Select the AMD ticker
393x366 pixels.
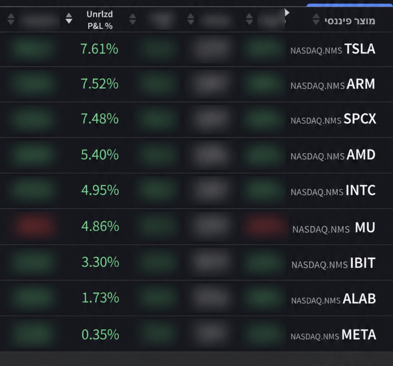pyautogui.click(x=361, y=154)
